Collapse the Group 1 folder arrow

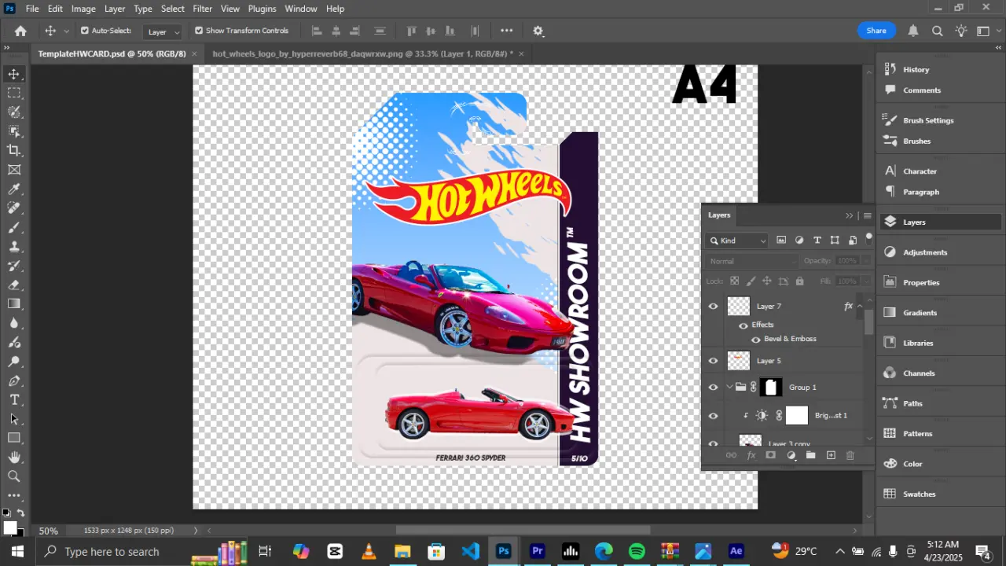[729, 387]
